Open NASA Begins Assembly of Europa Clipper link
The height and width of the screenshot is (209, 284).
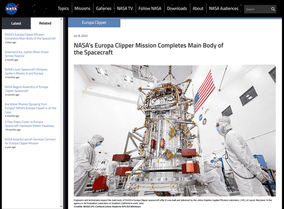26,89
